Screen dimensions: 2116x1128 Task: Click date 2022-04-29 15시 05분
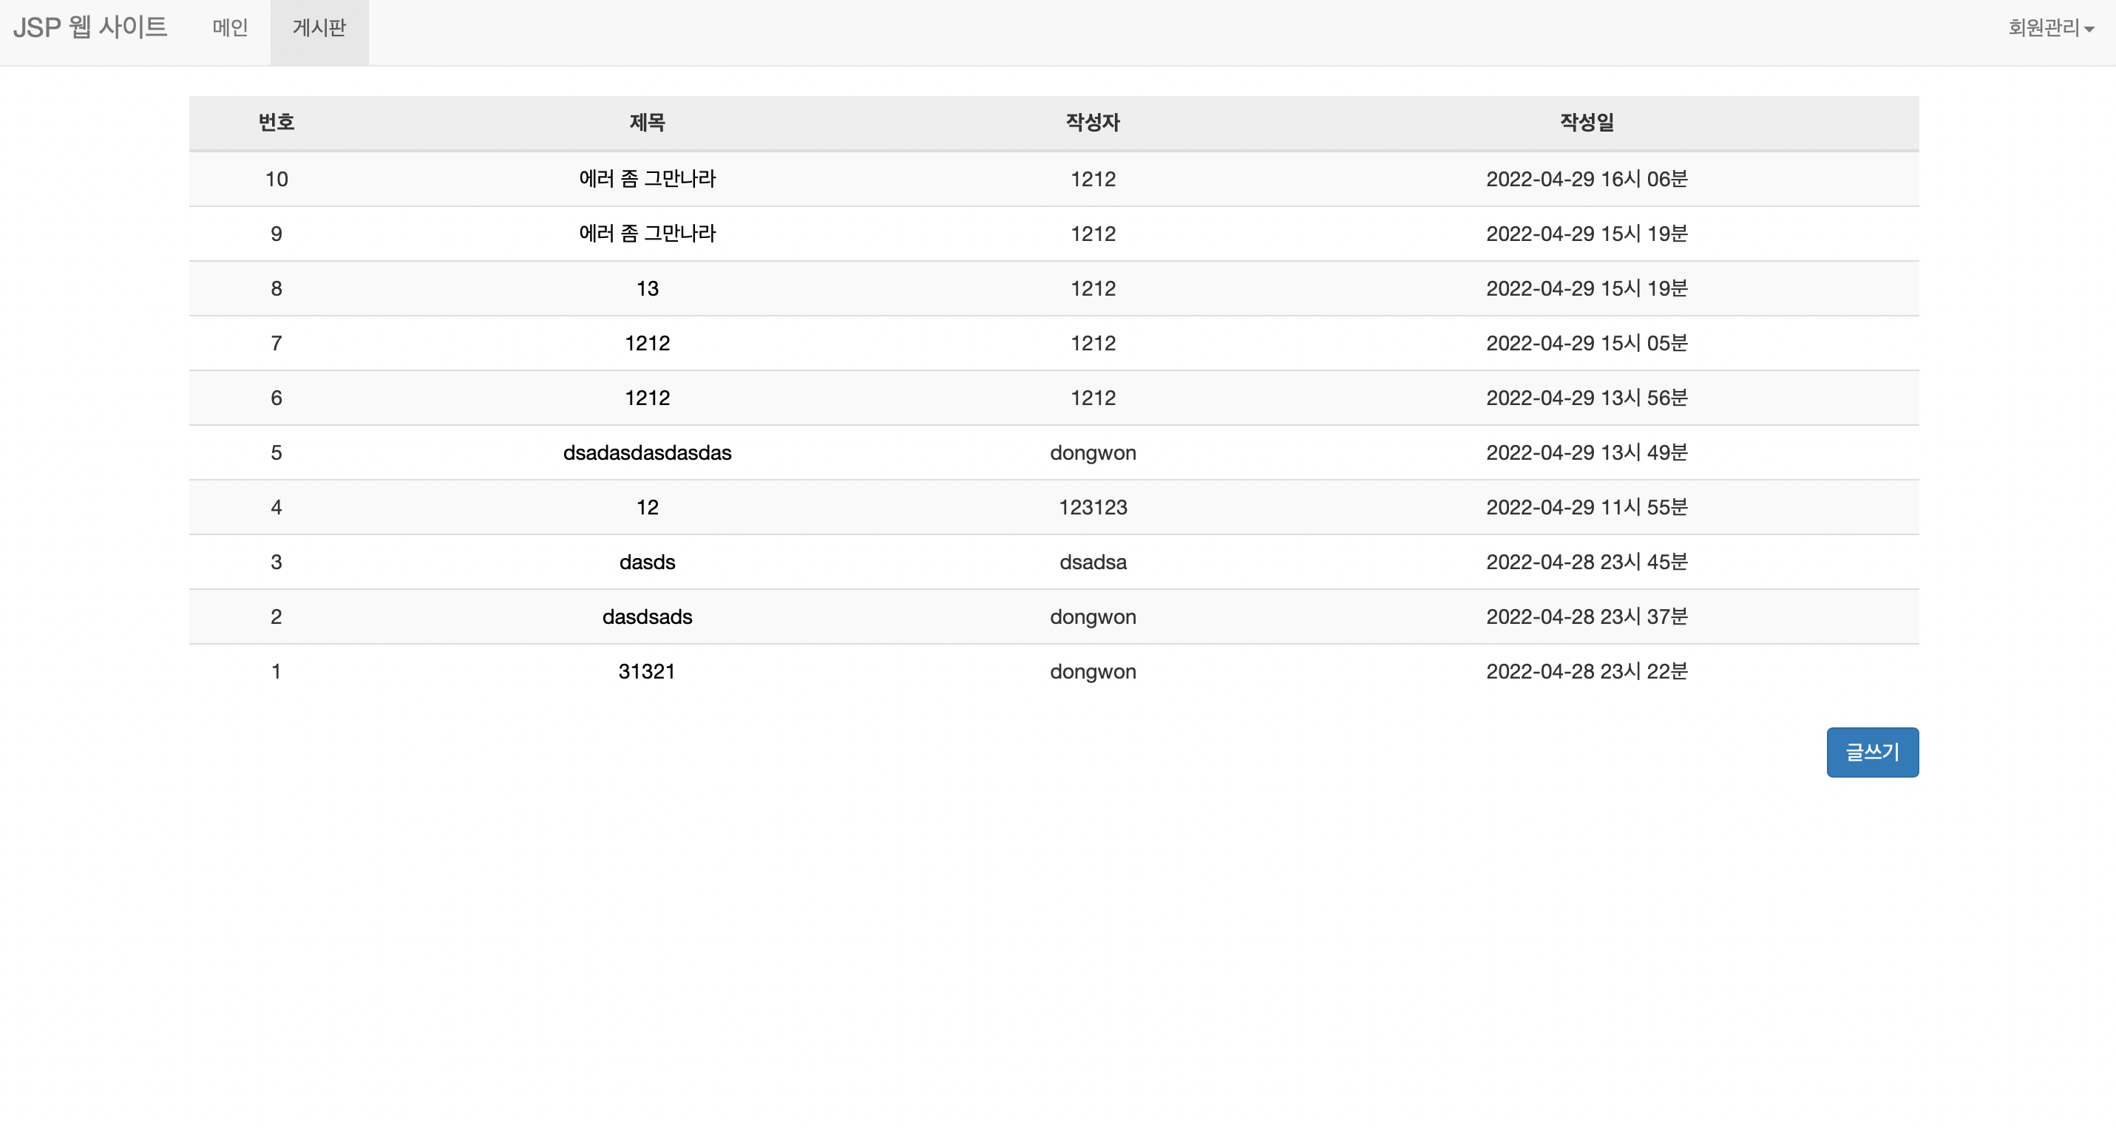click(x=1587, y=343)
